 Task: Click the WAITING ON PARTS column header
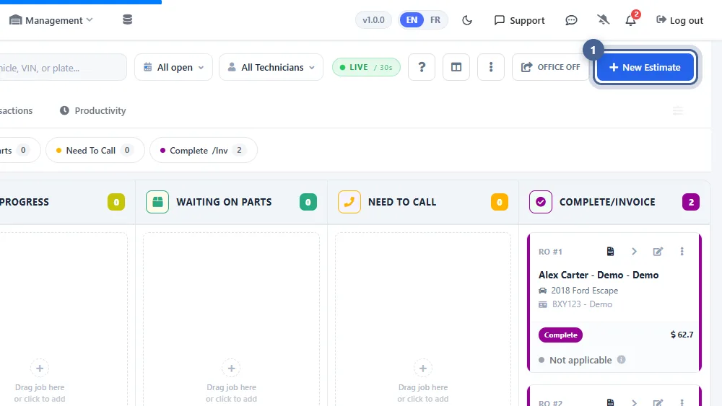(224, 202)
